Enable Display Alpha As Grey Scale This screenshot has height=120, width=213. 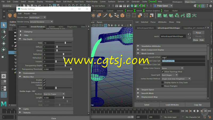[x=162, y=82]
